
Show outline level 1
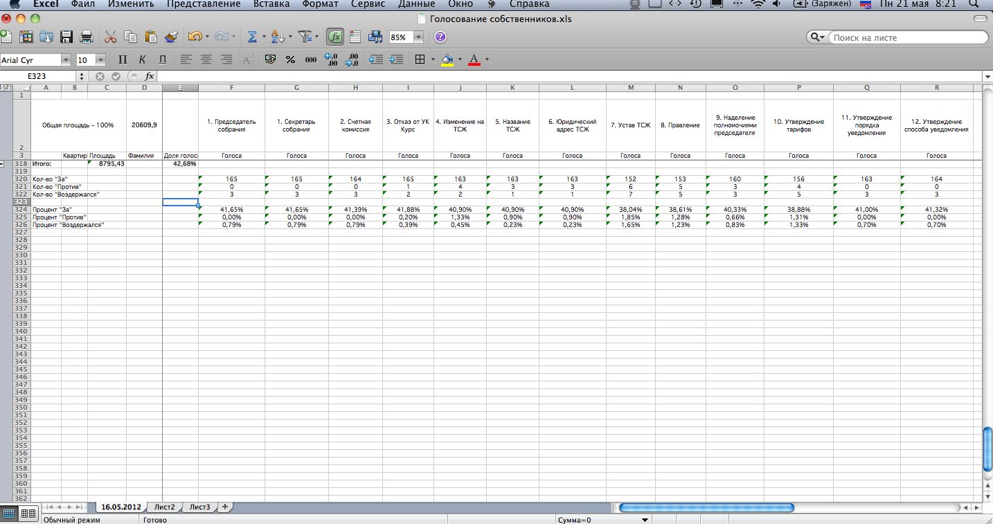(3, 87)
